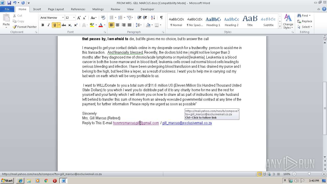Switch to the References tab
The width and height of the screenshot is (327, 184).
pyautogui.click(x=78, y=9)
